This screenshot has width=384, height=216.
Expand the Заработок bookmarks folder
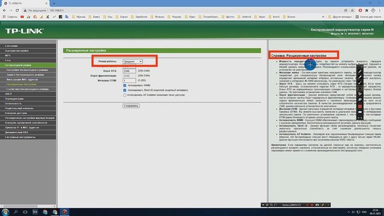click(139, 17)
